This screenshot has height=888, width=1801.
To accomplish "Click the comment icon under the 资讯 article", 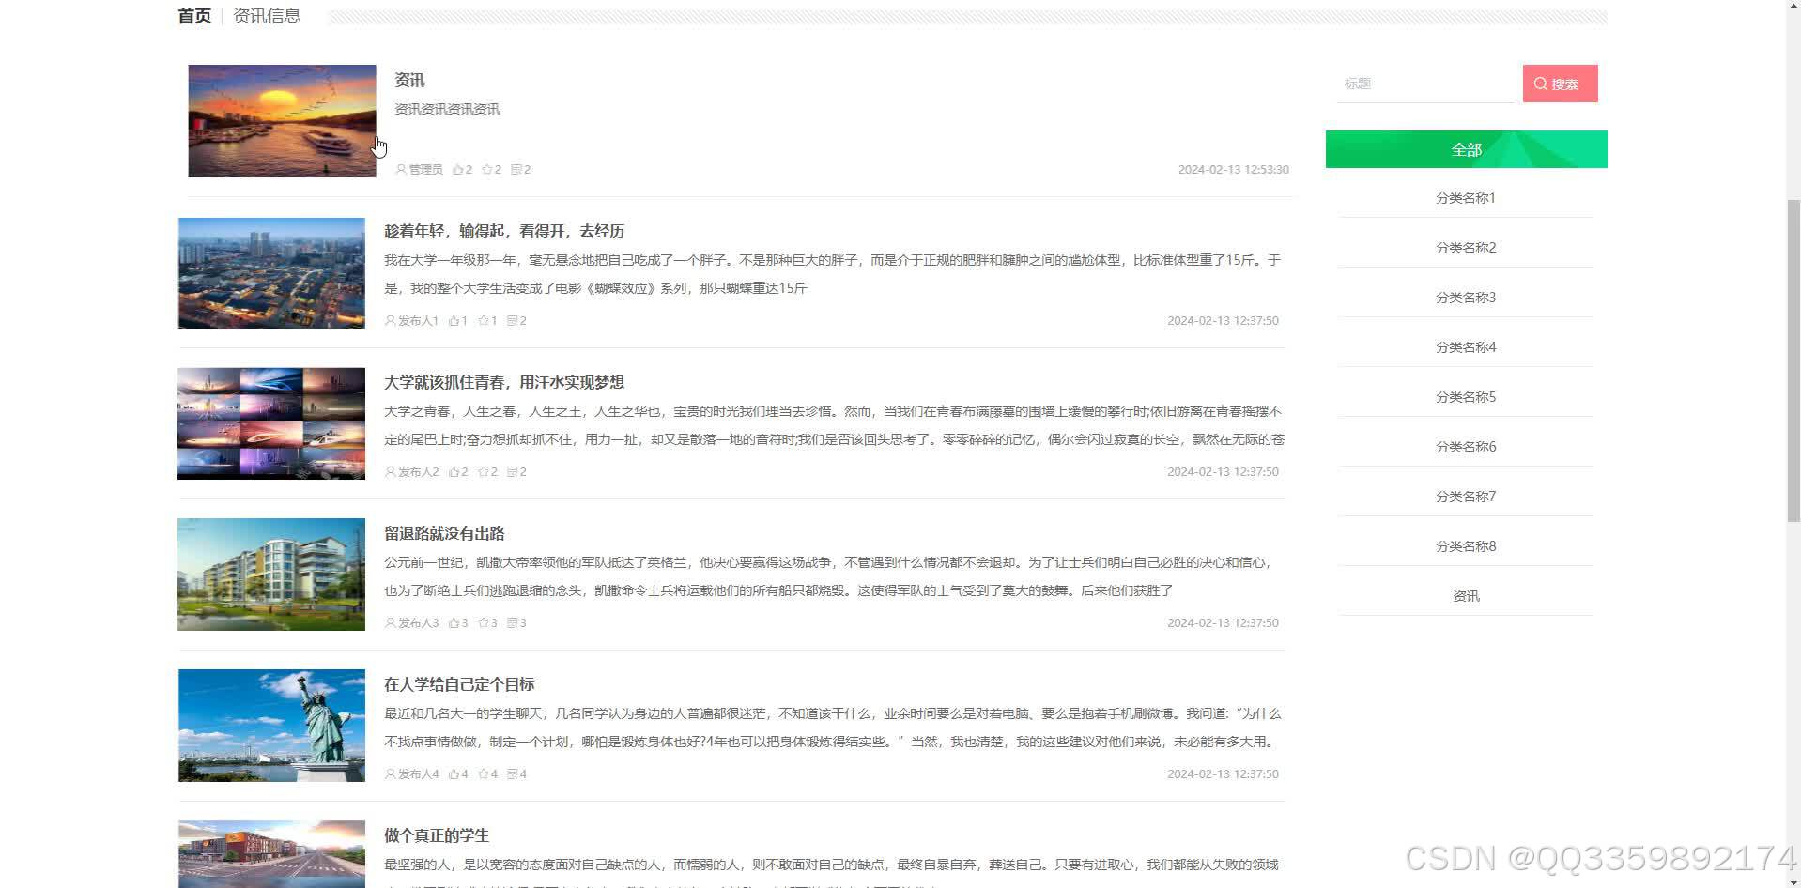I will pos(517,169).
